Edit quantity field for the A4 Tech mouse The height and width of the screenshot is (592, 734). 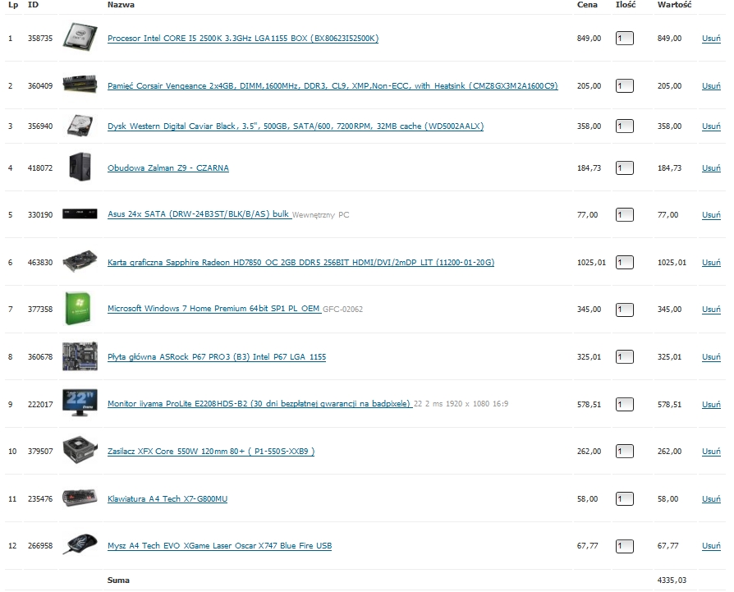625,546
